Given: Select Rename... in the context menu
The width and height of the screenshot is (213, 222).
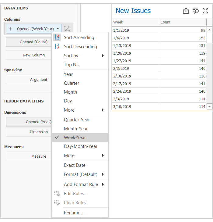Looking at the screenshot, I should click(73, 213).
